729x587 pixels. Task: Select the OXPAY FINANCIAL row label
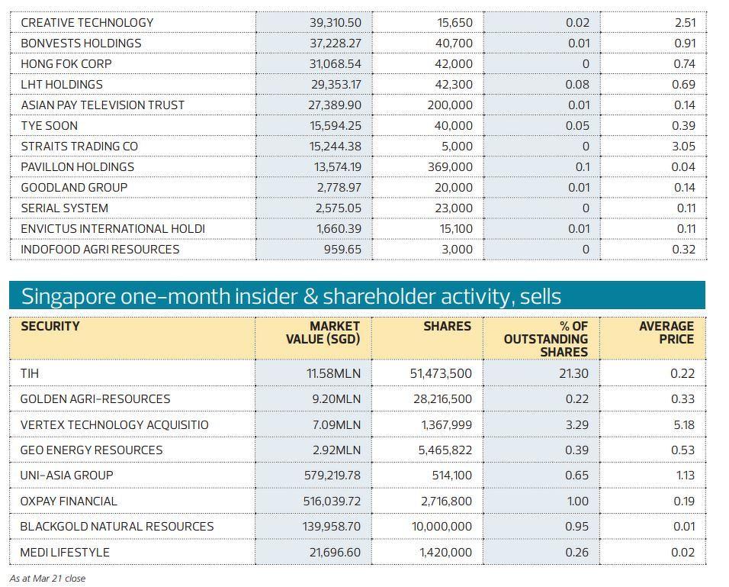[69, 502]
